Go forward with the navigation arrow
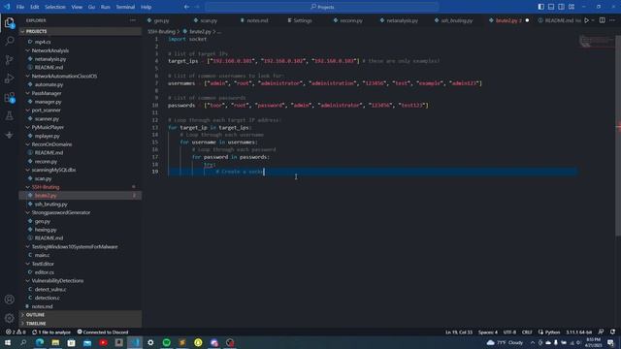 [197, 7]
